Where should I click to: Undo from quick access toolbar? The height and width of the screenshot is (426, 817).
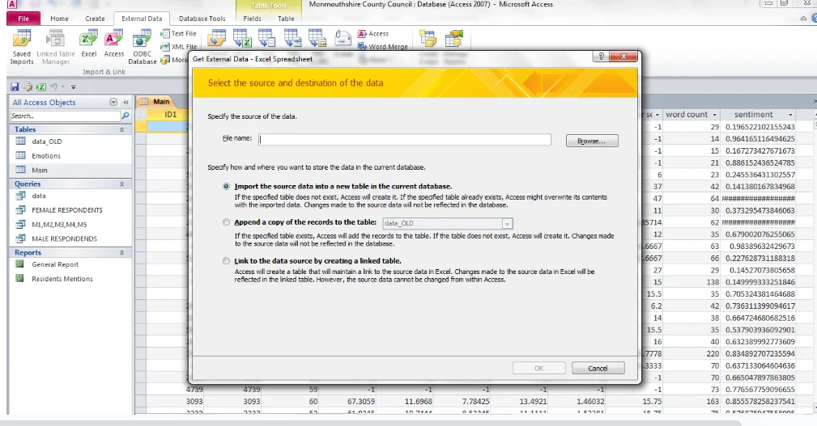(53, 86)
